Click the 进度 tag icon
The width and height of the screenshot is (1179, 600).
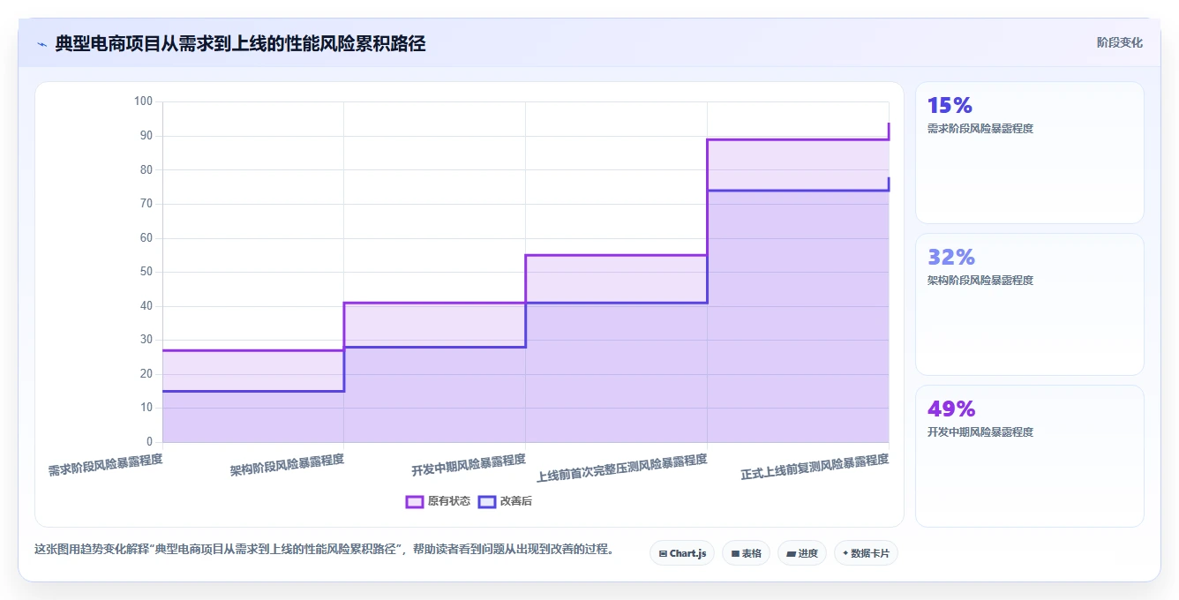[791, 554]
